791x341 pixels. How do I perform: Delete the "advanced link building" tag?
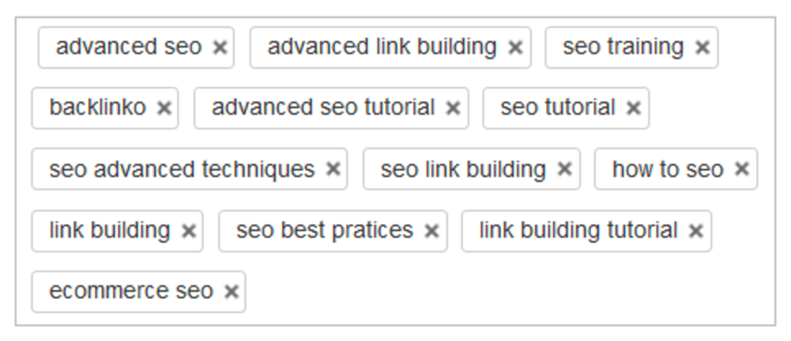(x=515, y=47)
